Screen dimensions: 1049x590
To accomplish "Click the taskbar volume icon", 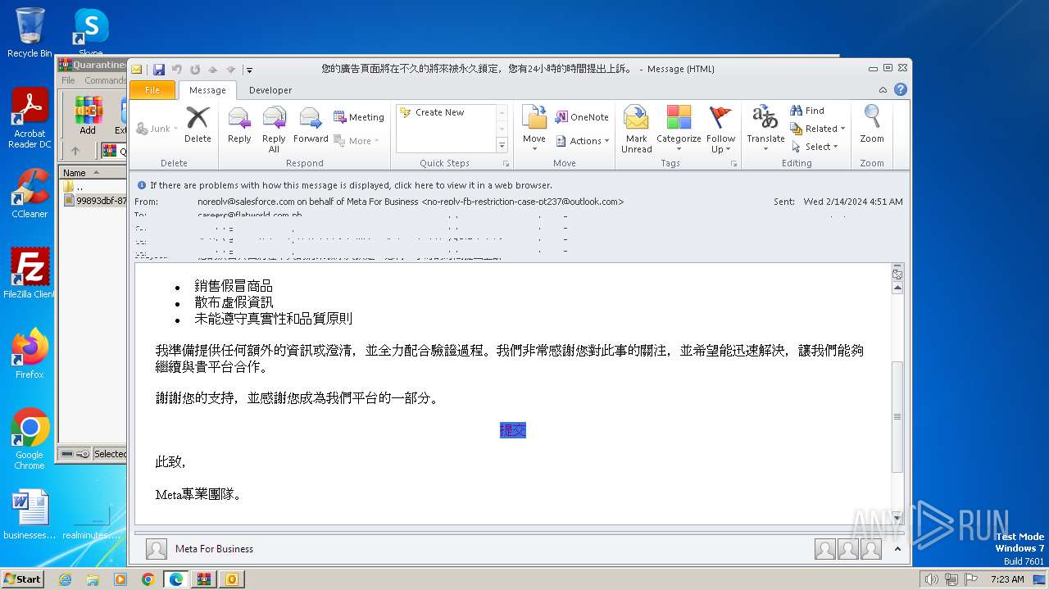I will click(x=931, y=579).
